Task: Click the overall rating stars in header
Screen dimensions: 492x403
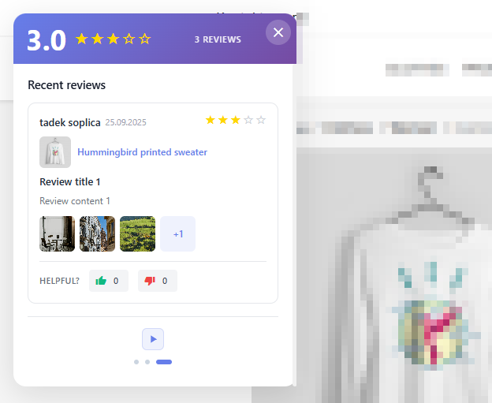Action: (113, 39)
